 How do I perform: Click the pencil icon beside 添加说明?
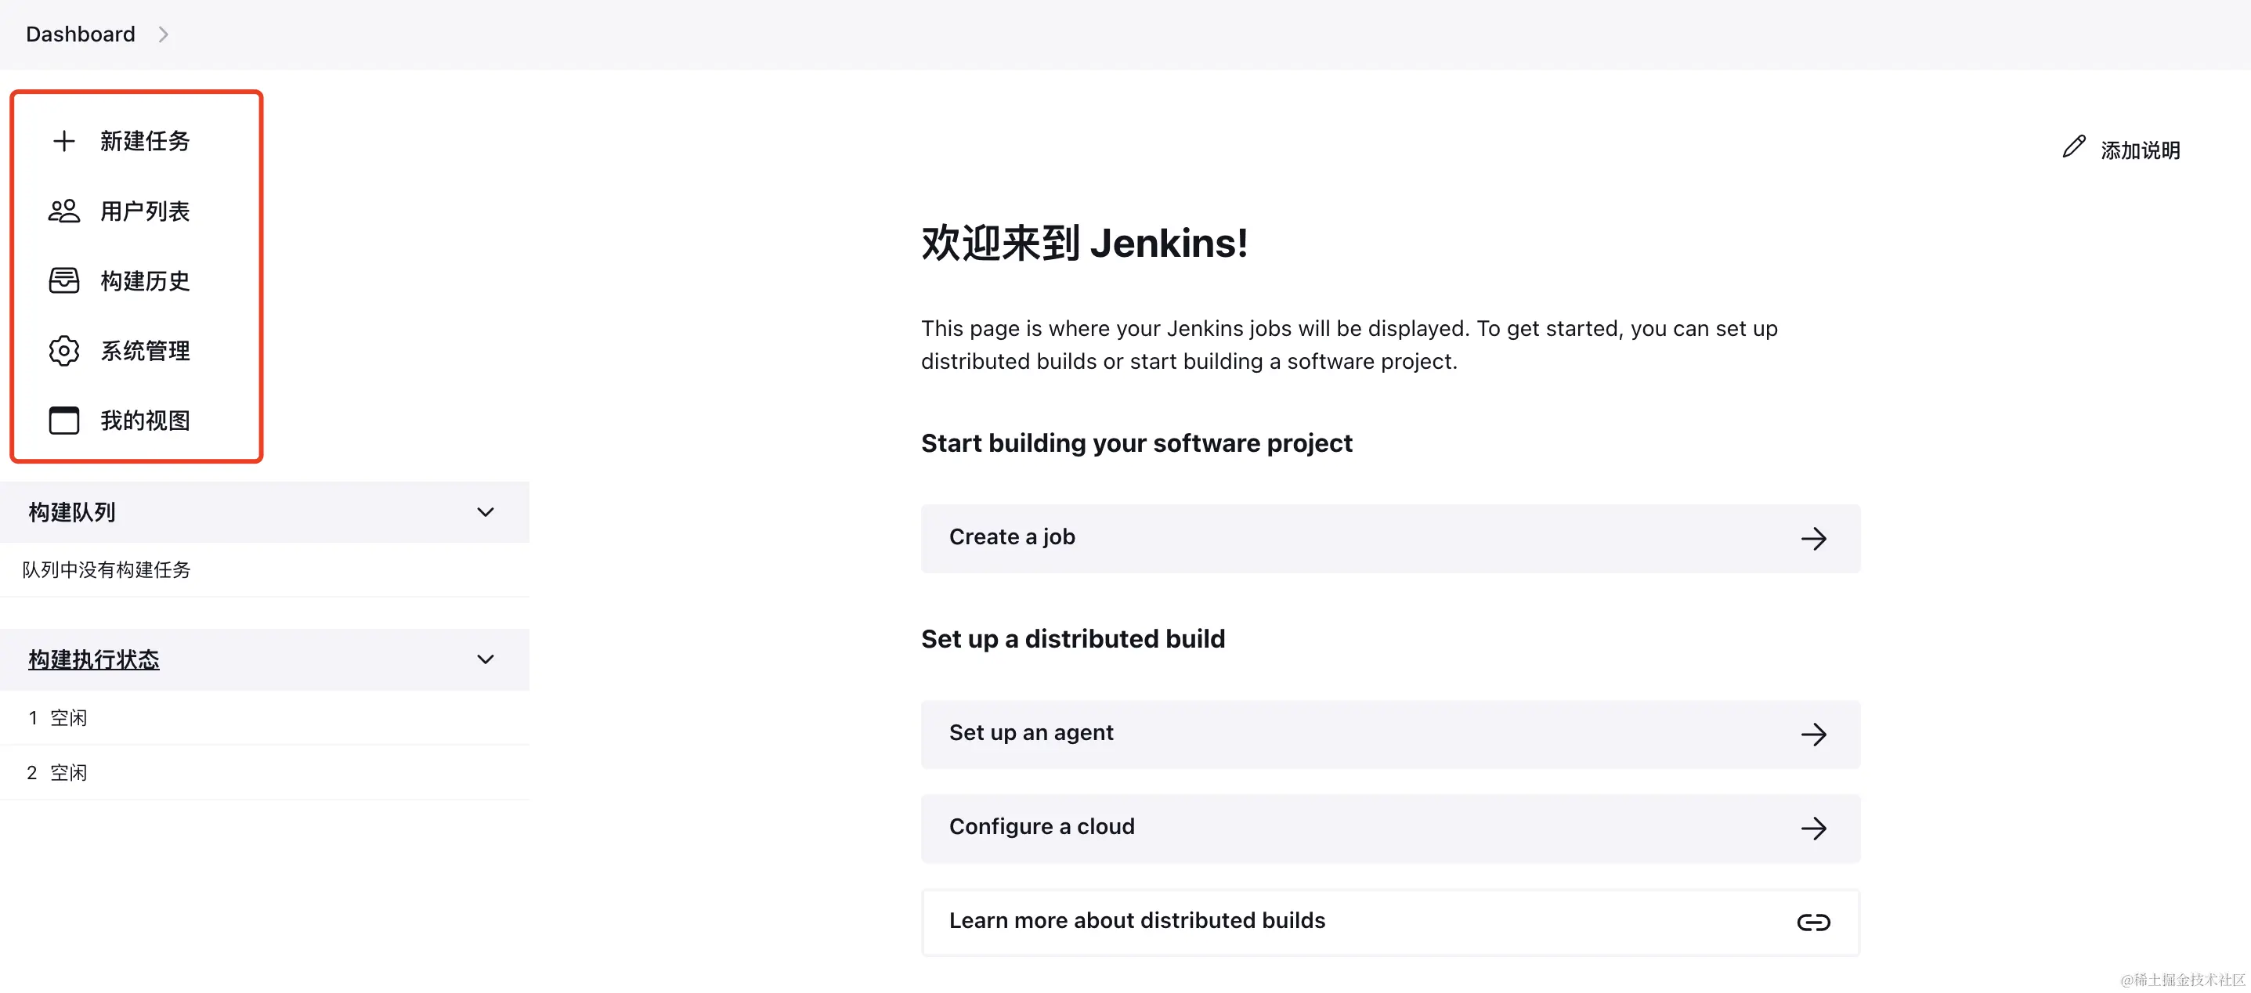coord(2074,146)
